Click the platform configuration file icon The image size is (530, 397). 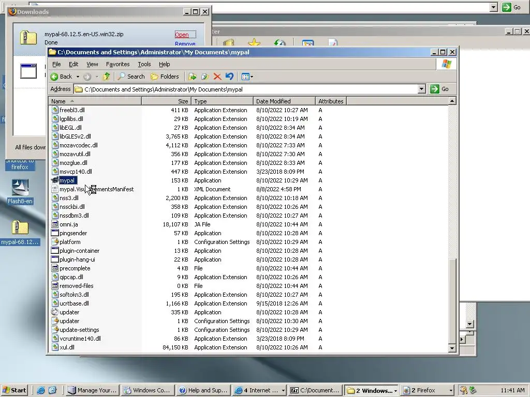tap(55, 242)
